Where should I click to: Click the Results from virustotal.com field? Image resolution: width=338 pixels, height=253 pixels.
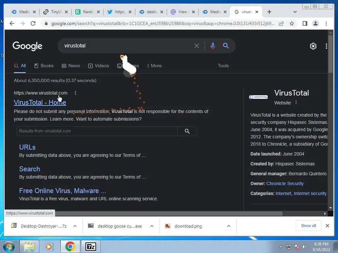coord(97,131)
